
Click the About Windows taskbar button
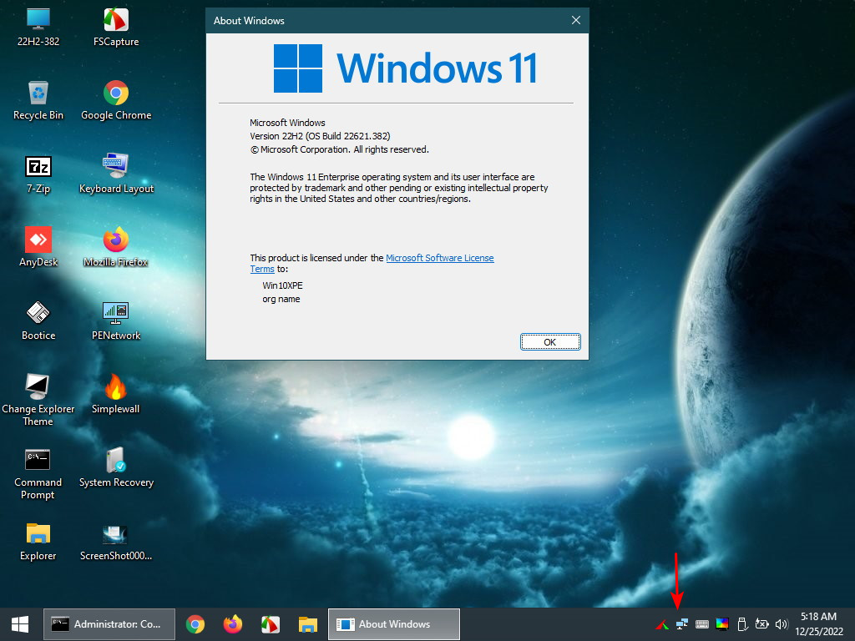pyautogui.click(x=394, y=624)
